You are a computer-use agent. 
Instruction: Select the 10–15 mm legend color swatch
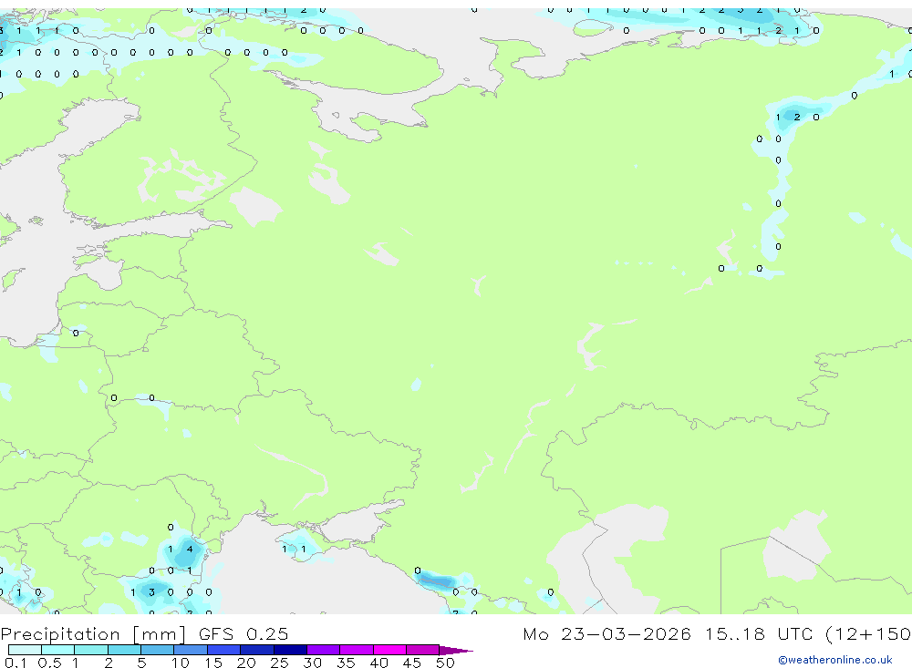191,650
